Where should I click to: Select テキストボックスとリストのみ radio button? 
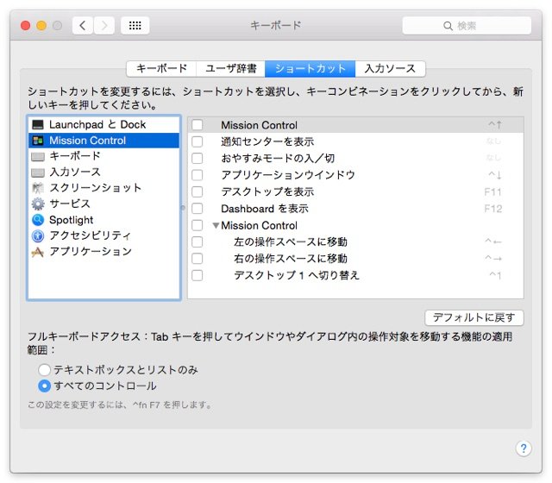pyautogui.click(x=44, y=370)
